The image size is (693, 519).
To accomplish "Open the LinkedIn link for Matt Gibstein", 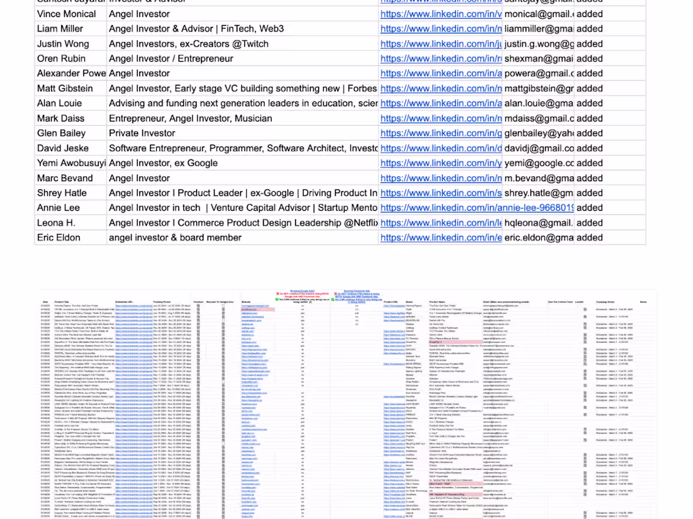I will (440, 89).
